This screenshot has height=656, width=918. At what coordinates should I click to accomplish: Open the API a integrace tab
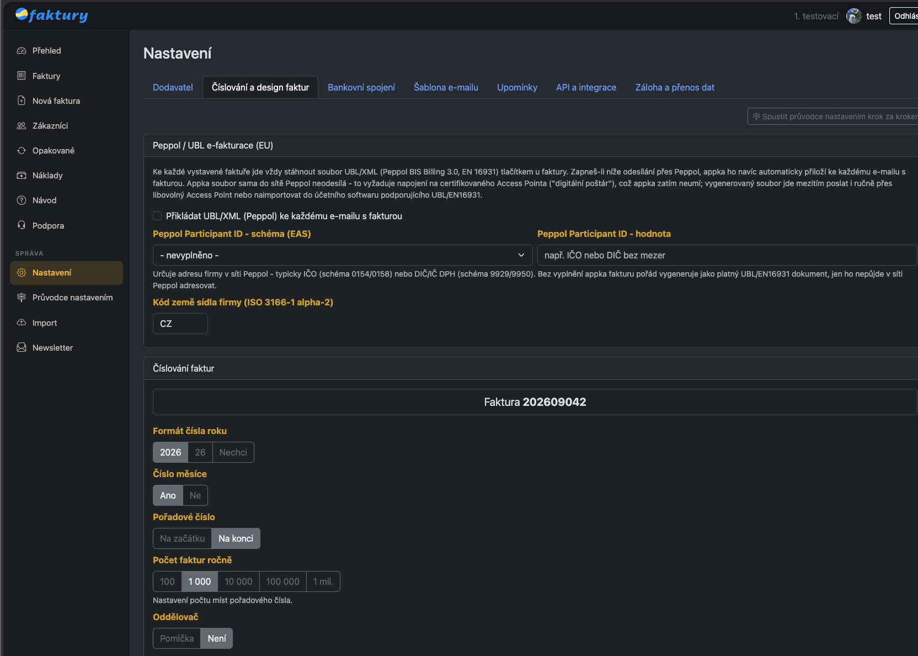click(586, 87)
